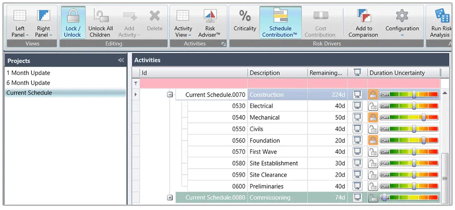Toggle Schedule Contribution view
The height and width of the screenshot is (210, 455).
280,23
